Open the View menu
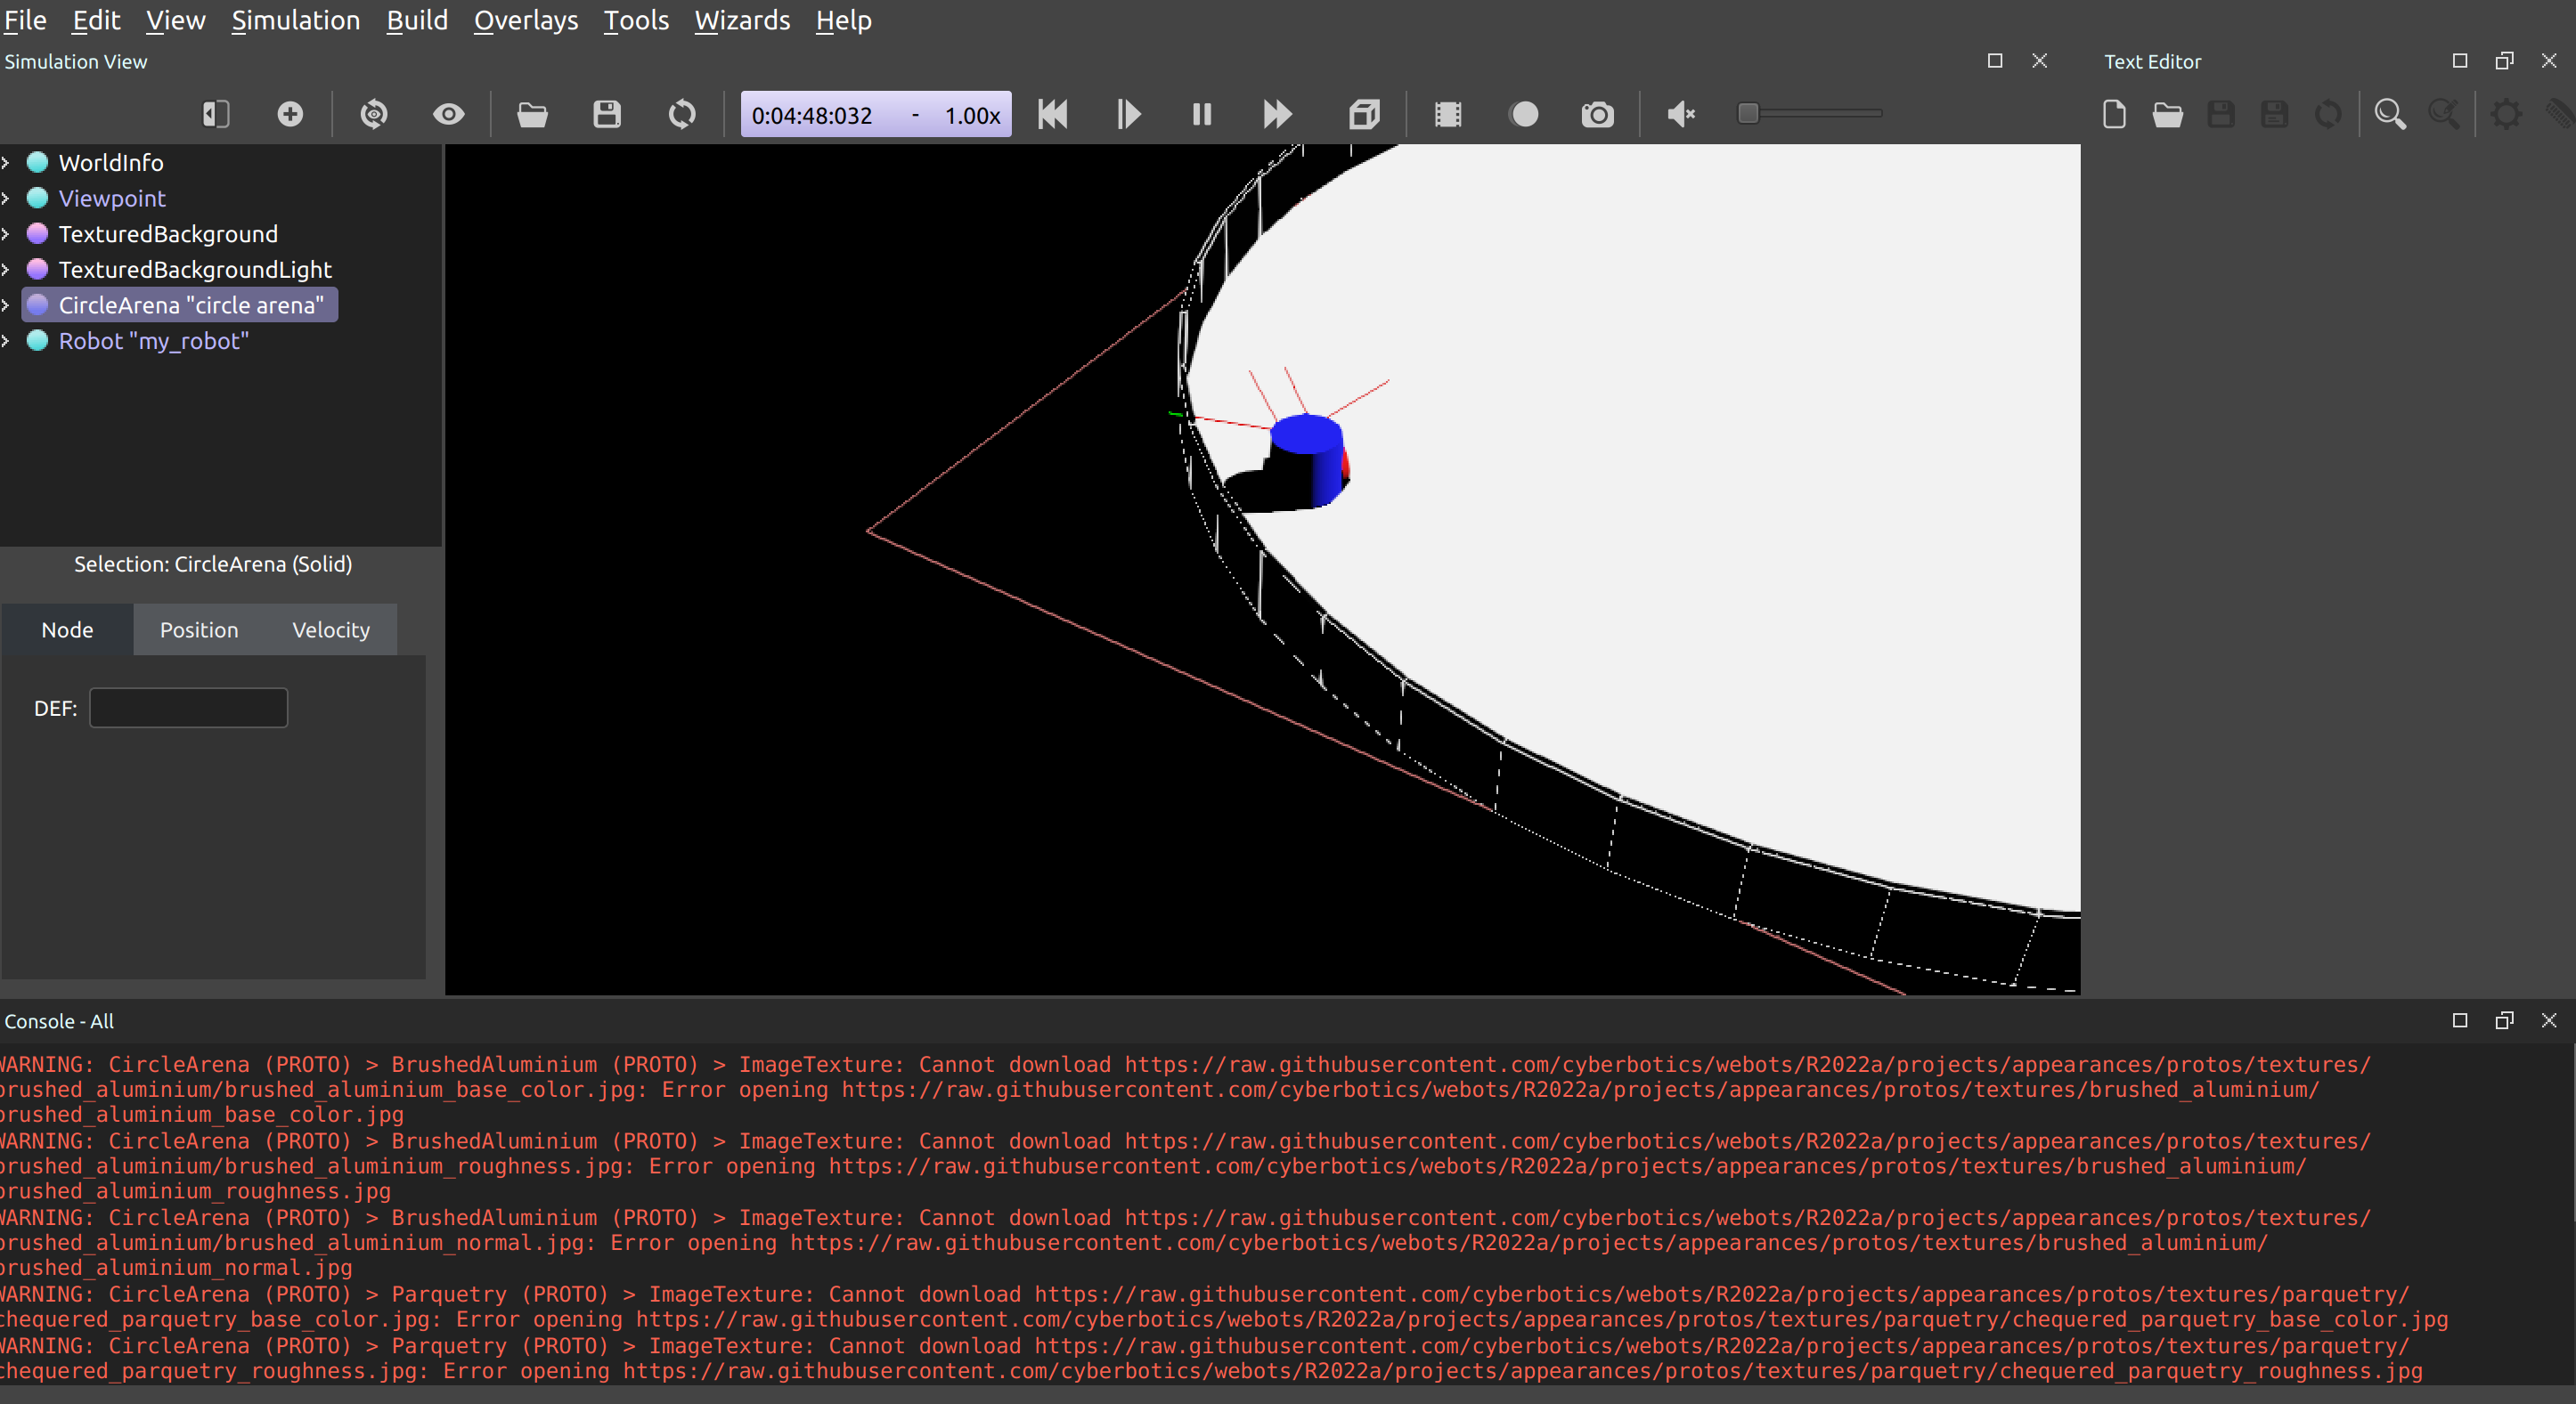This screenshot has width=2576, height=1404. (x=176, y=20)
